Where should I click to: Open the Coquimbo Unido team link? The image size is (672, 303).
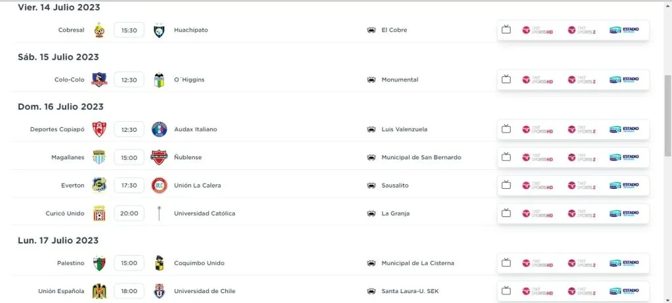click(199, 263)
